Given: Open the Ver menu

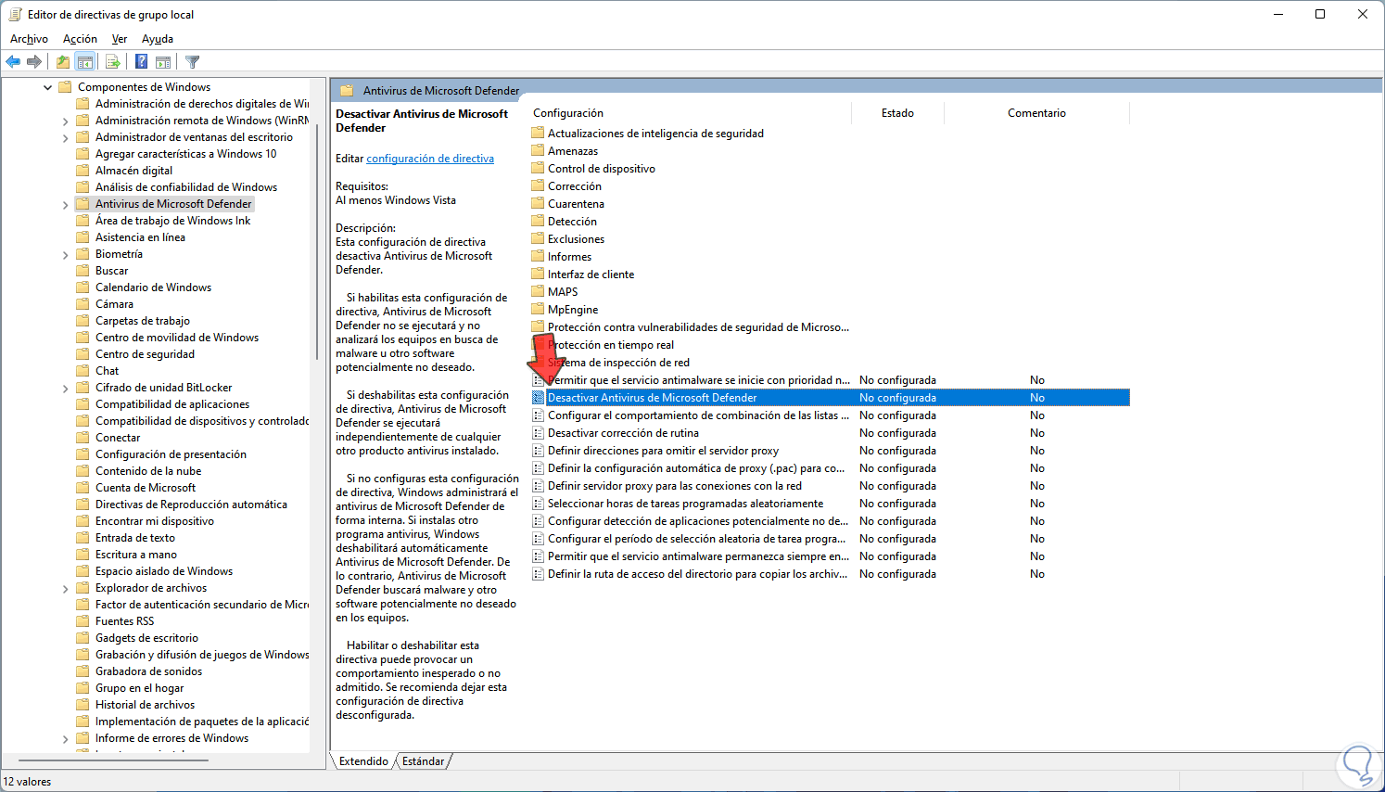Looking at the screenshot, I should 120,39.
